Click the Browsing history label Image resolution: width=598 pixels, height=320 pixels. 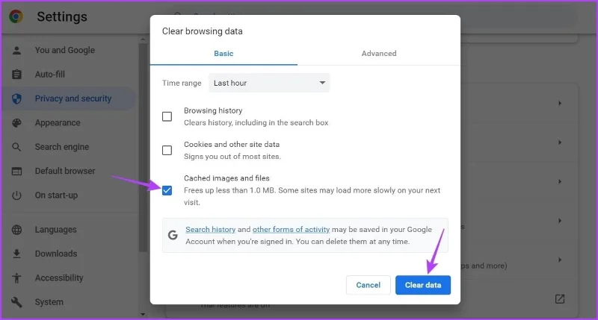click(213, 110)
